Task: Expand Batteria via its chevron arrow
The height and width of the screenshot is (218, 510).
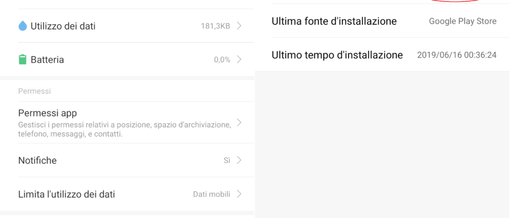Action: coord(239,60)
